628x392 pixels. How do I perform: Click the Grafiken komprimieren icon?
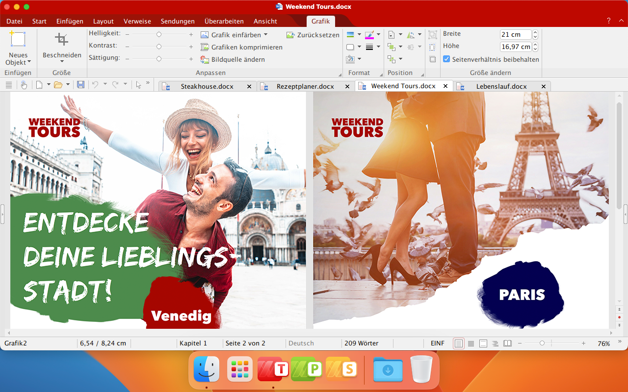(x=205, y=48)
